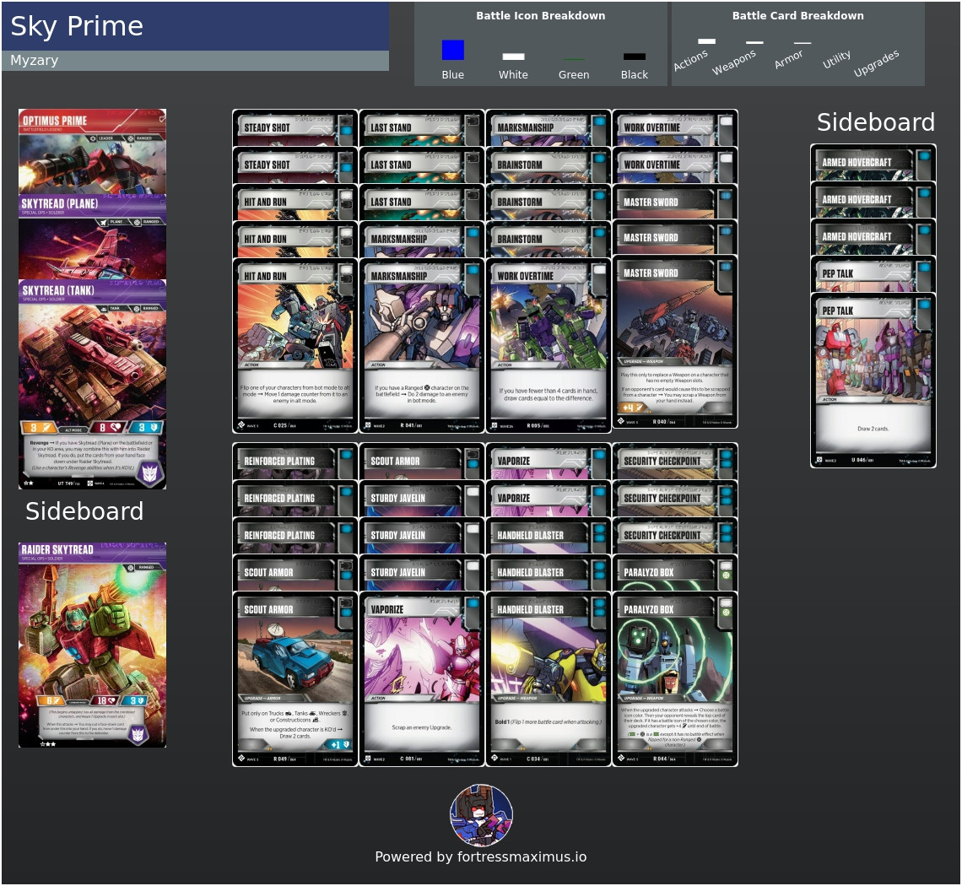This screenshot has width=962, height=886.
Task: Click the full Master Sword card artwork
Action: click(x=674, y=319)
